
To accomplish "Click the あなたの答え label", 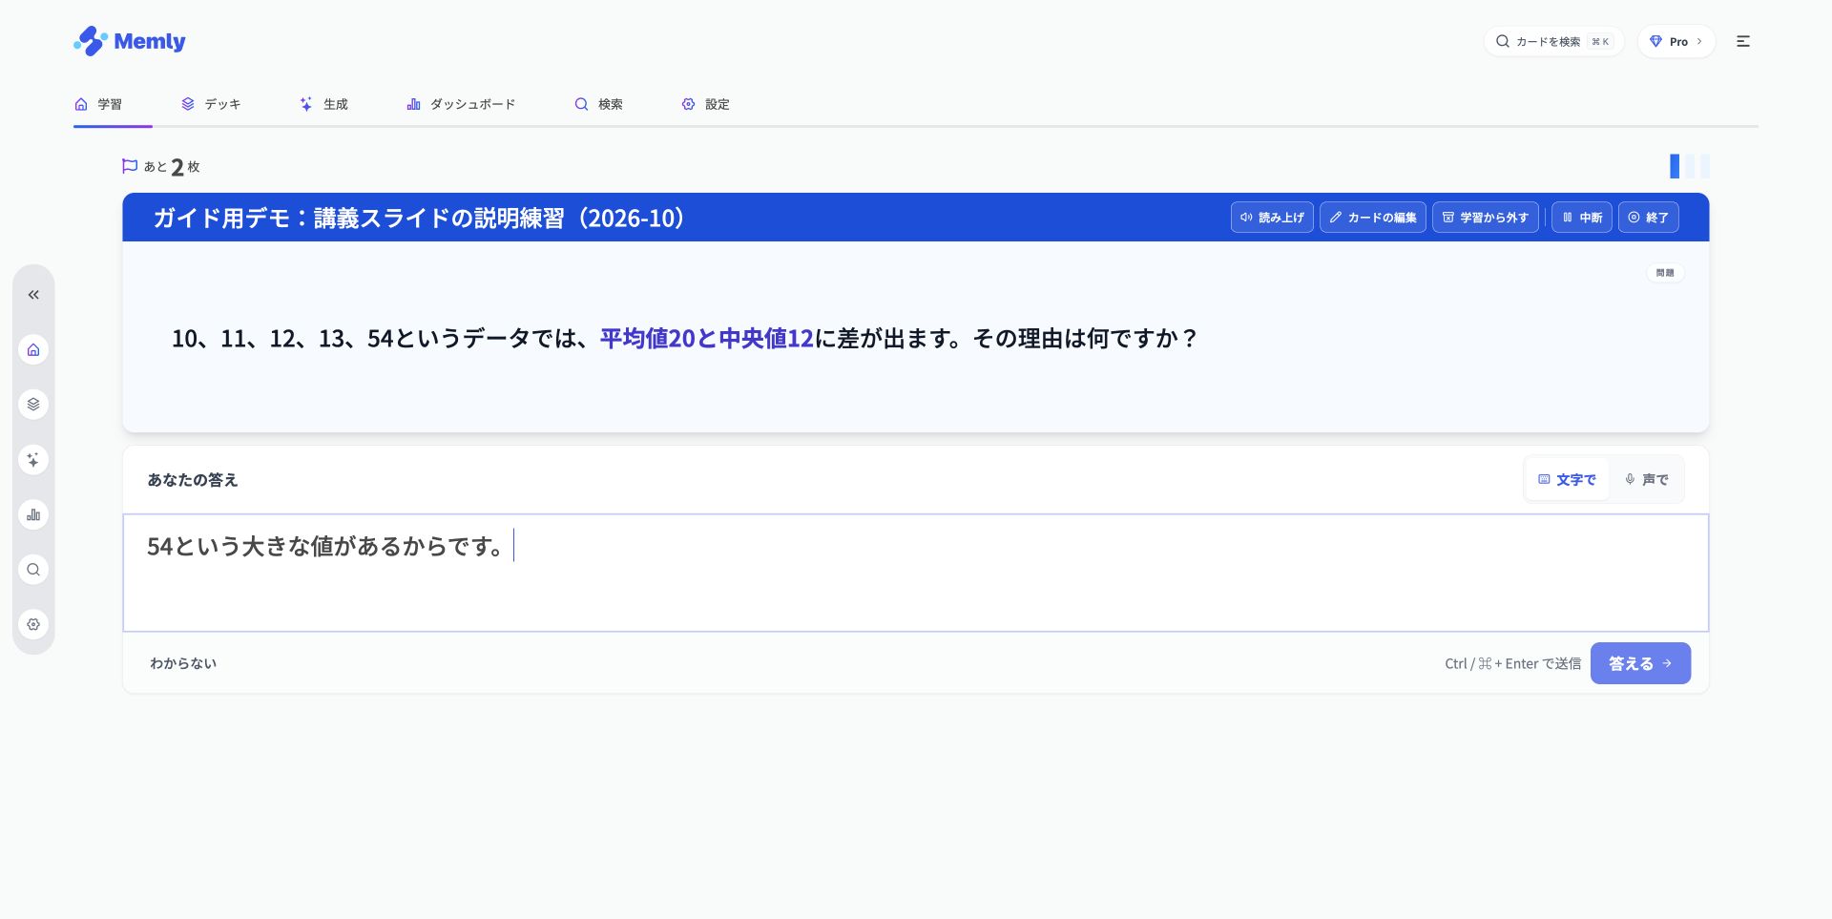I will [193, 480].
